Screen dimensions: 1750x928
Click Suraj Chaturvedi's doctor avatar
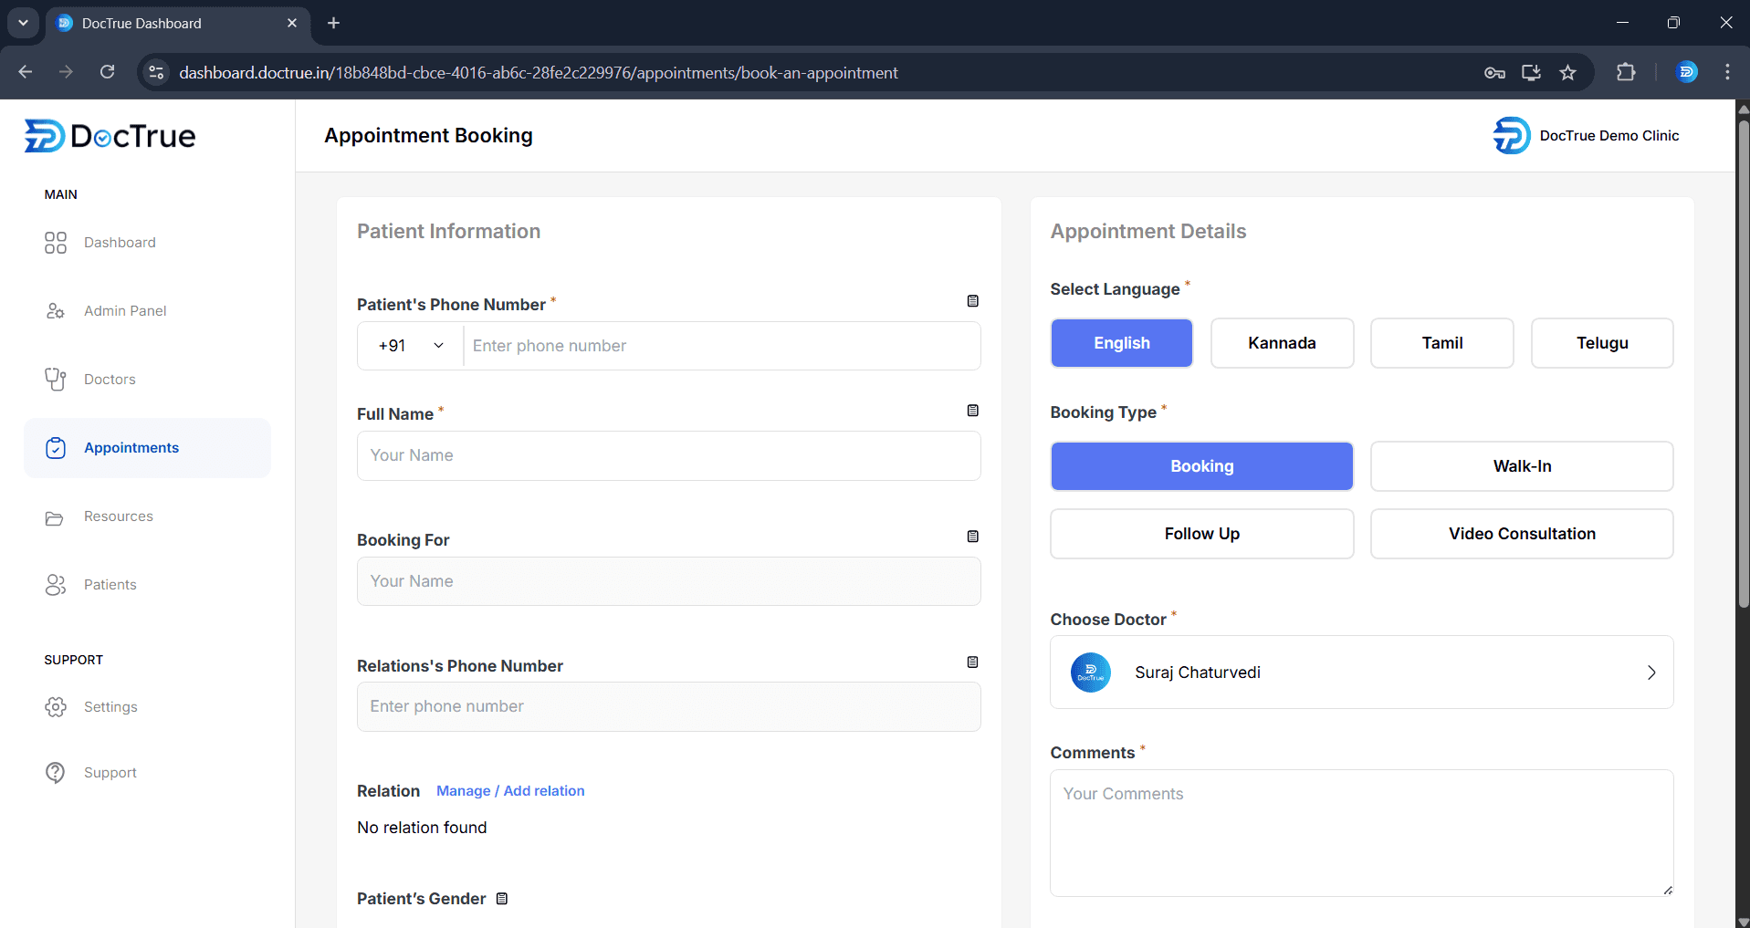pos(1091,673)
